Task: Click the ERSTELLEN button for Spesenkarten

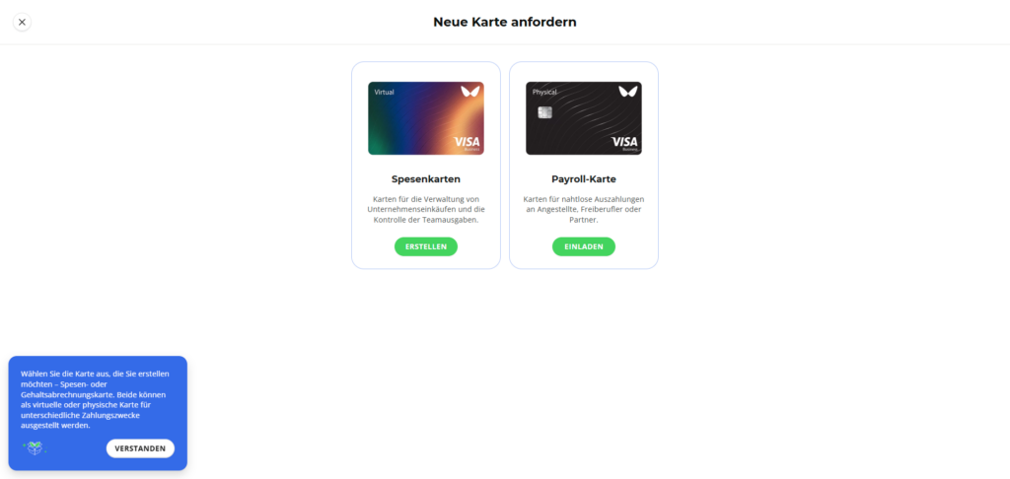Action: 426,246
